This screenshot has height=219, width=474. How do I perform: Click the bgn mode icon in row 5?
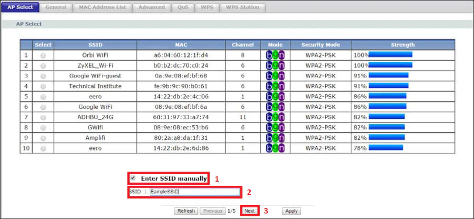275,97
